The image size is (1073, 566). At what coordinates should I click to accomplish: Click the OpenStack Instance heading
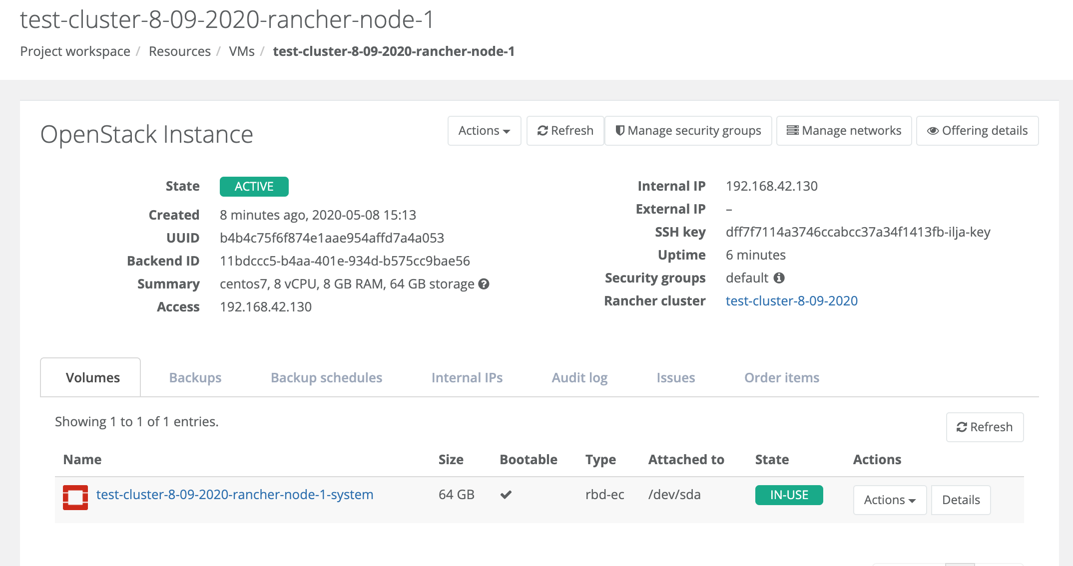147,135
